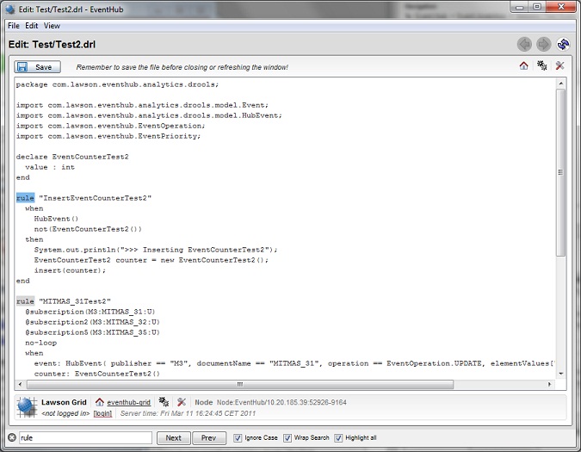
Task: Close the search bar with X icon
Action: point(12,437)
